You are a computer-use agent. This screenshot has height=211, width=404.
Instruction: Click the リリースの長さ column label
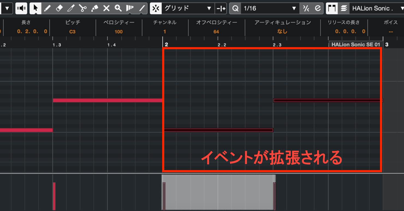coord(344,22)
